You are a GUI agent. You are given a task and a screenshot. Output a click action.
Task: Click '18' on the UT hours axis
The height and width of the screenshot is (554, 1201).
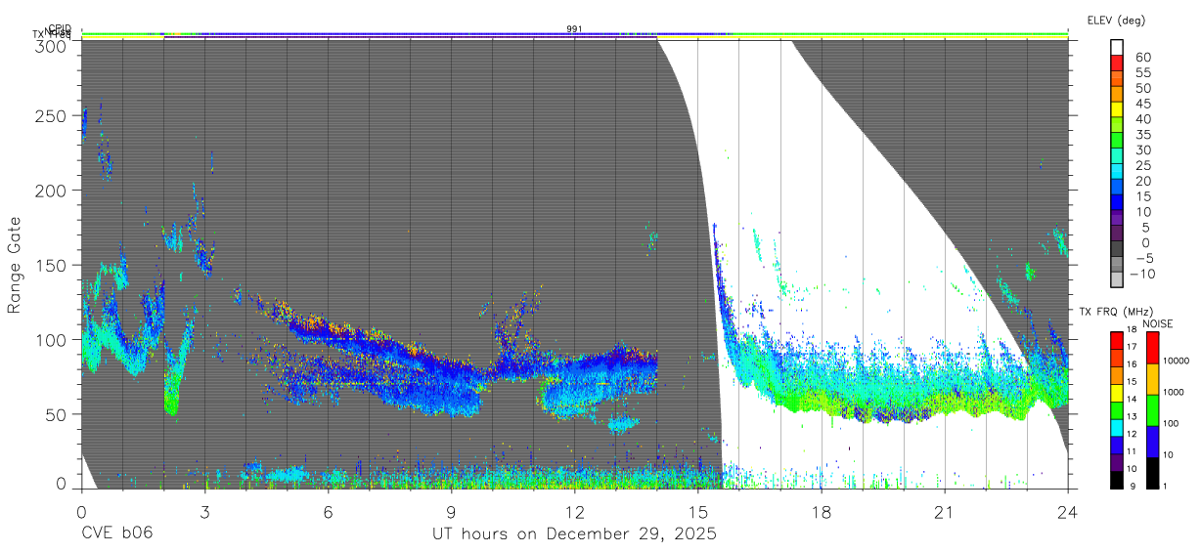pyautogui.click(x=821, y=511)
